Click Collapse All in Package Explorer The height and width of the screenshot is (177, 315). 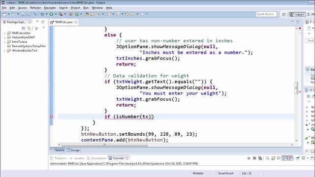23,29
